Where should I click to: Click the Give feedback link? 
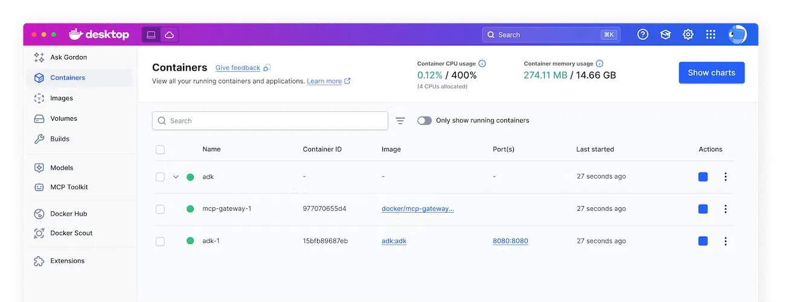[238, 68]
